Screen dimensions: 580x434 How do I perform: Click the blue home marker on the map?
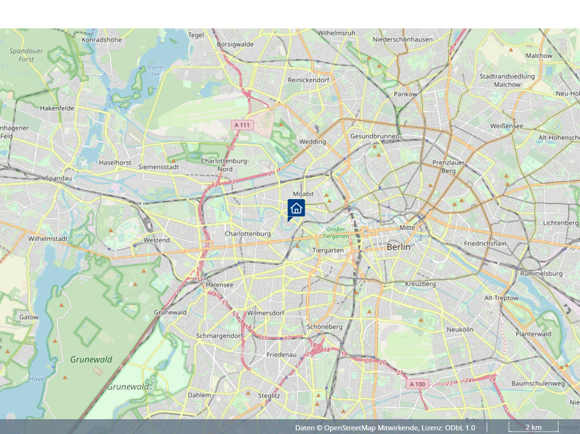(x=296, y=208)
